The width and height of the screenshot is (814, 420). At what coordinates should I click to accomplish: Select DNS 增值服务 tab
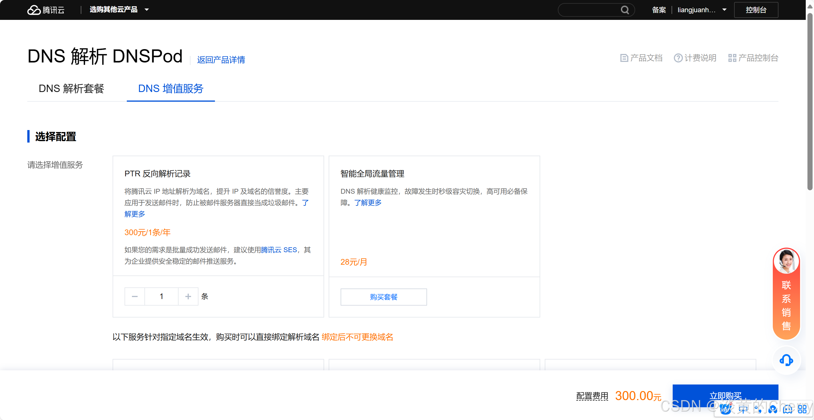(171, 89)
